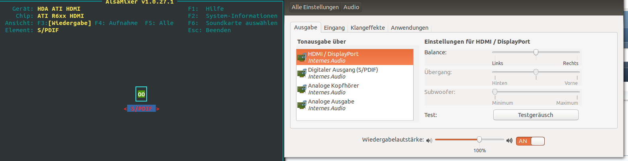Click the Audio breadcrumb button
This screenshot has width=628, height=161.
click(x=351, y=7)
